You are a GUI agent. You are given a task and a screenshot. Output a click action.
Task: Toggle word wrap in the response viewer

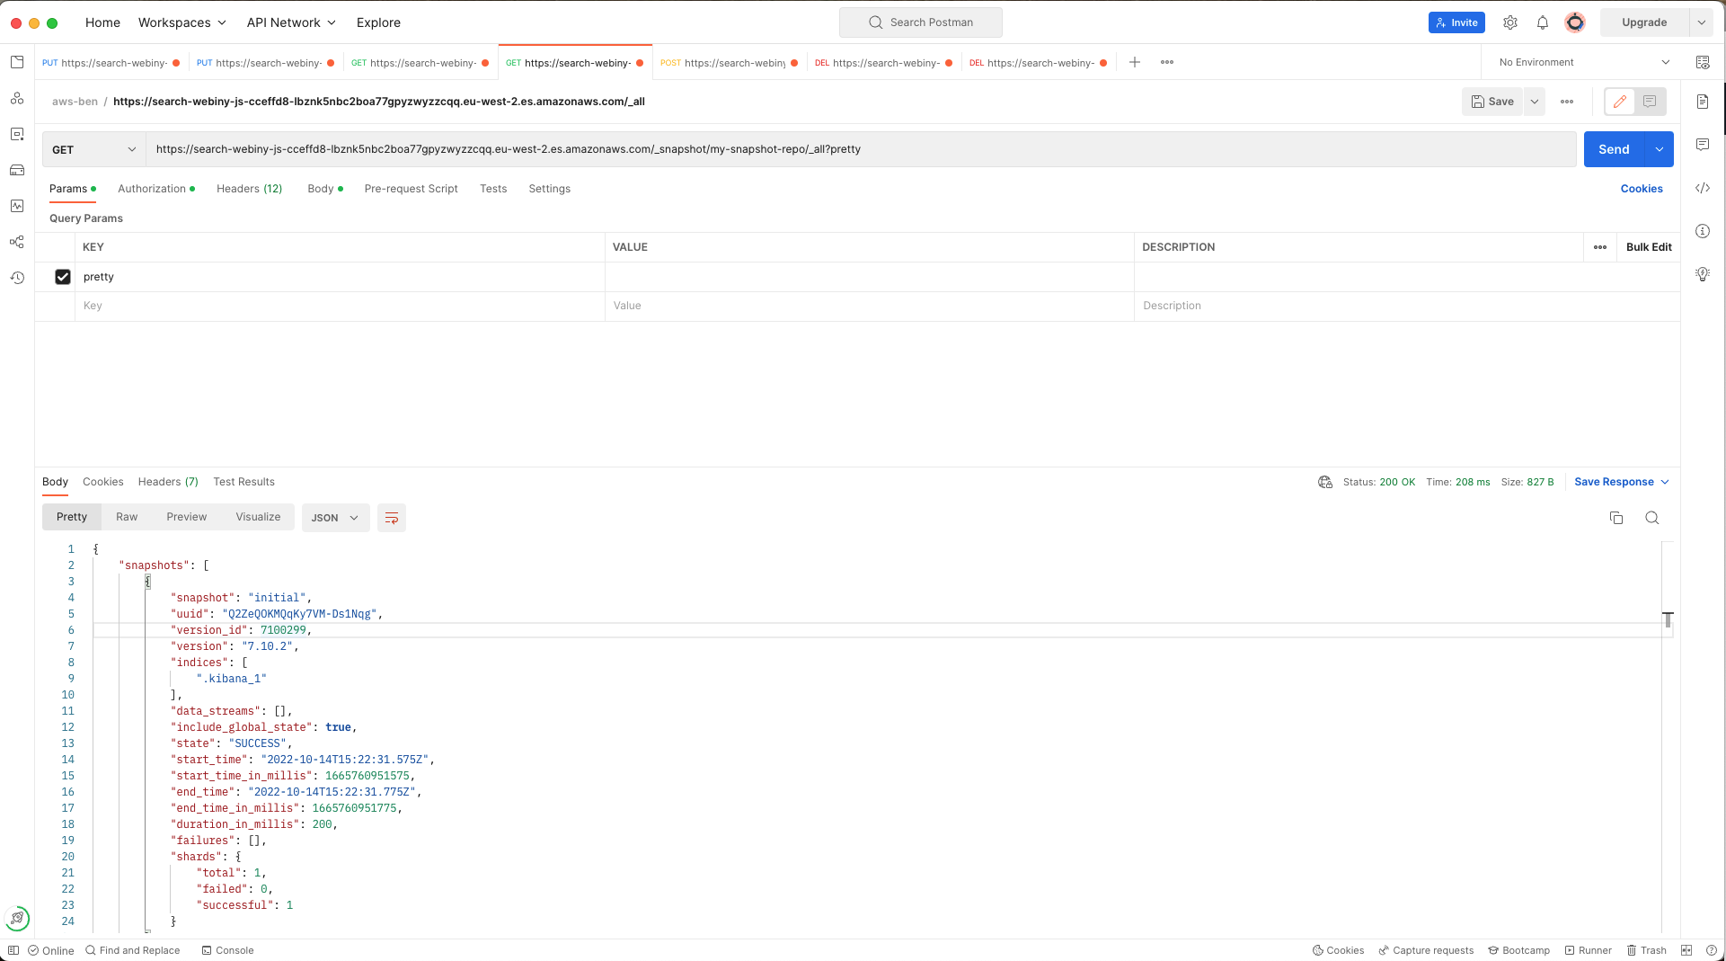coord(391,518)
